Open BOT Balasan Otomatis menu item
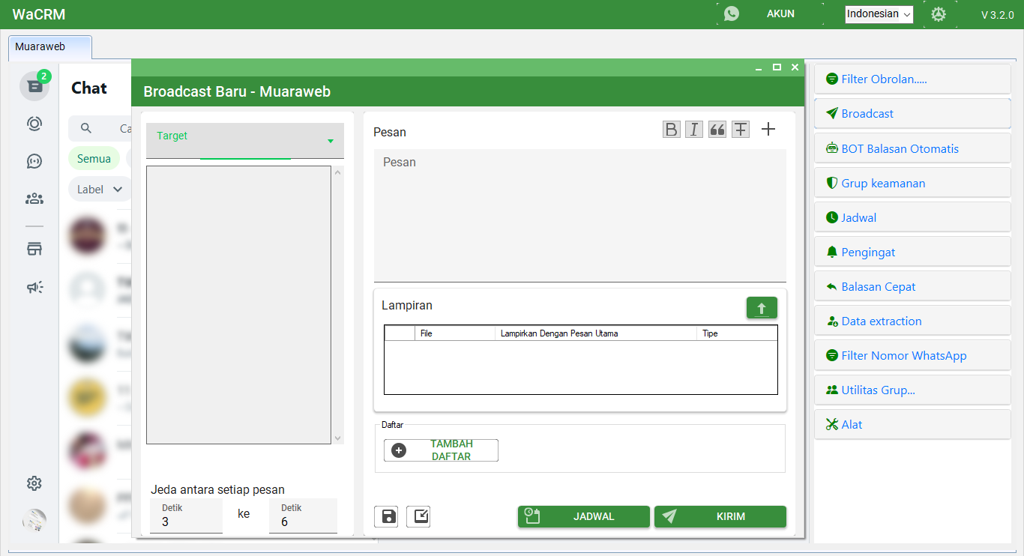This screenshot has width=1024, height=556. [899, 148]
